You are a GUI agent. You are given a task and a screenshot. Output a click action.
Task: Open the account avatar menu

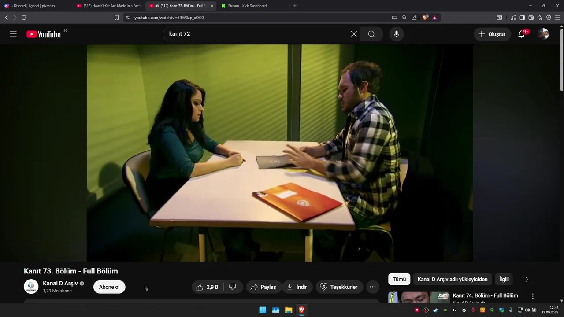tap(543, 34)
